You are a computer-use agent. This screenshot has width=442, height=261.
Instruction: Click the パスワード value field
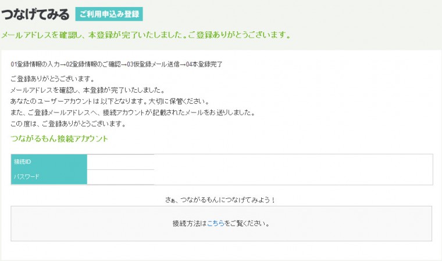(x=120, y=176)
